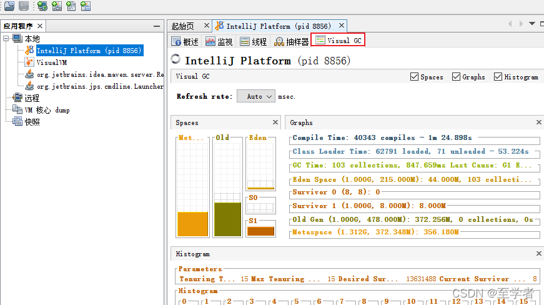Click the 远程 network icon
Screen dimensions: 544x305
point(17,98)
